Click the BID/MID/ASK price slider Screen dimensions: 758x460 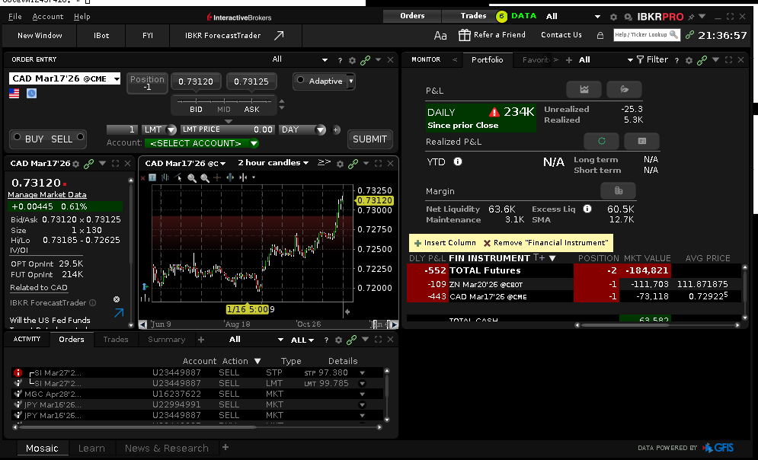coord(224,101)
